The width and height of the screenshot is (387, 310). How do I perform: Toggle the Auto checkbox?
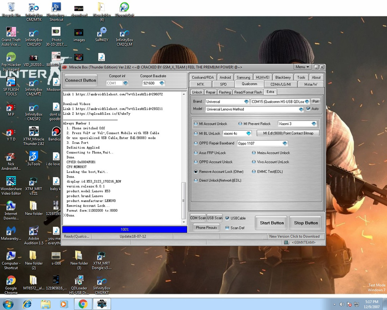pyautogui.click(x=308, y=108)
